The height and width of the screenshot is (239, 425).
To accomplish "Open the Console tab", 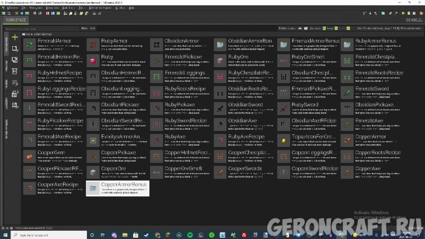I will click(414, 19).
